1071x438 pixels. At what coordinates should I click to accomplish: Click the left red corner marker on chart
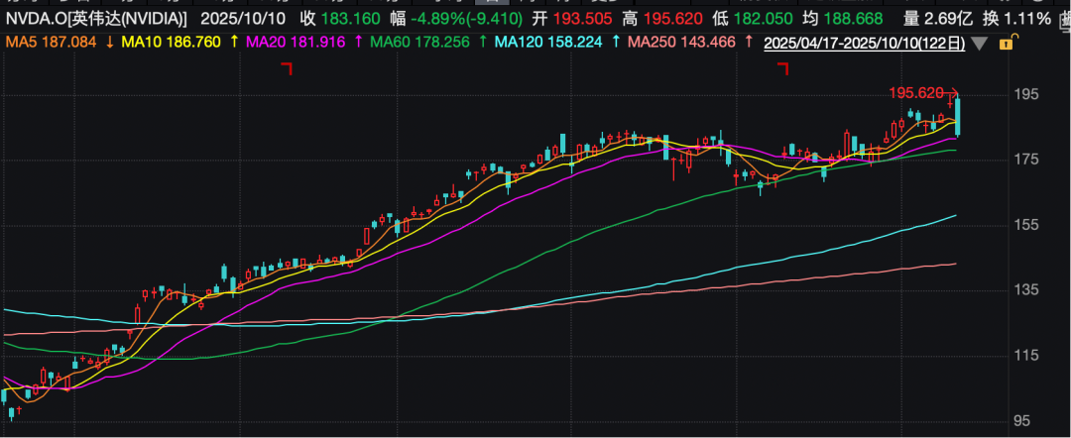pyautogui.click(x=289, y=68)
